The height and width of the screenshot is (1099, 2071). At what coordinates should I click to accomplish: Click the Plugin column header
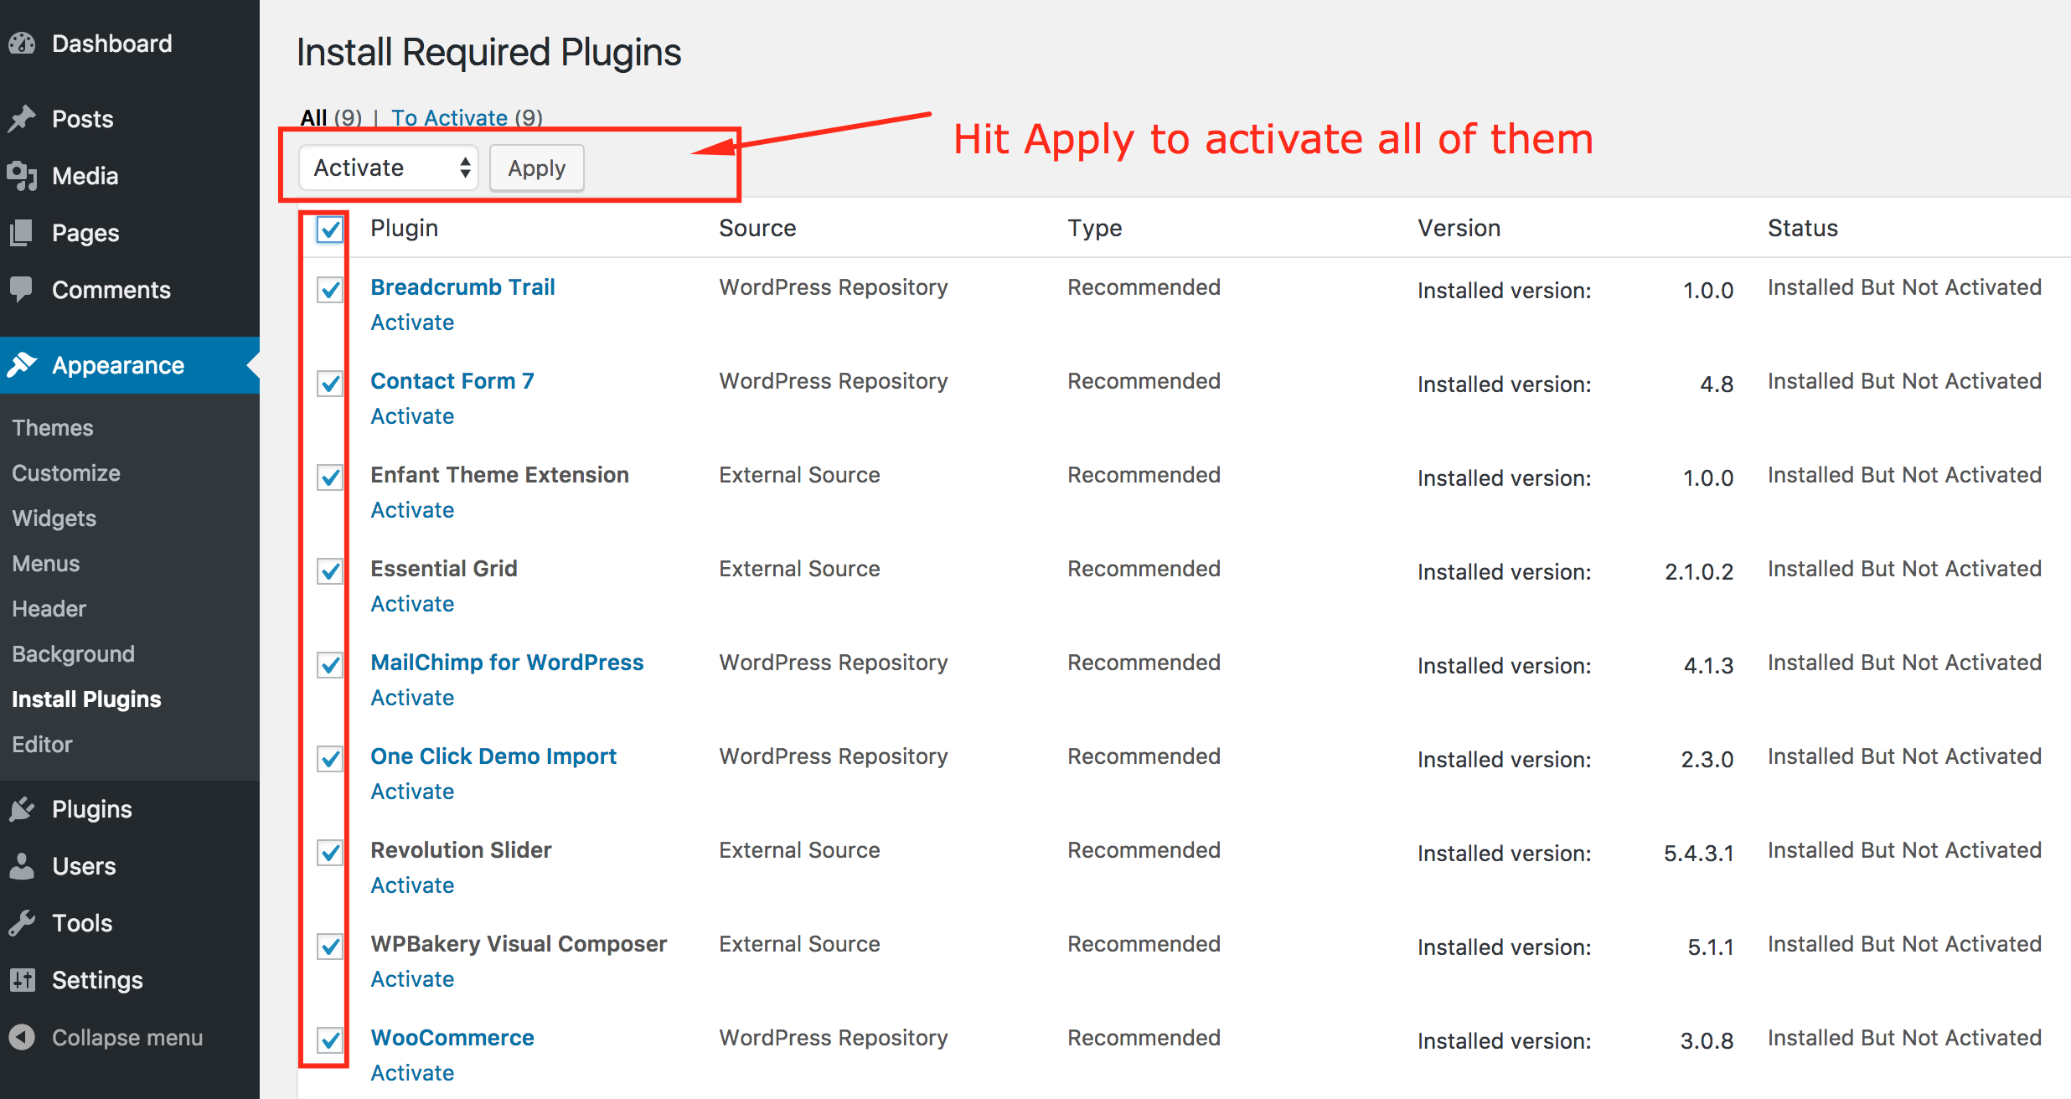(x=405, y=228)
